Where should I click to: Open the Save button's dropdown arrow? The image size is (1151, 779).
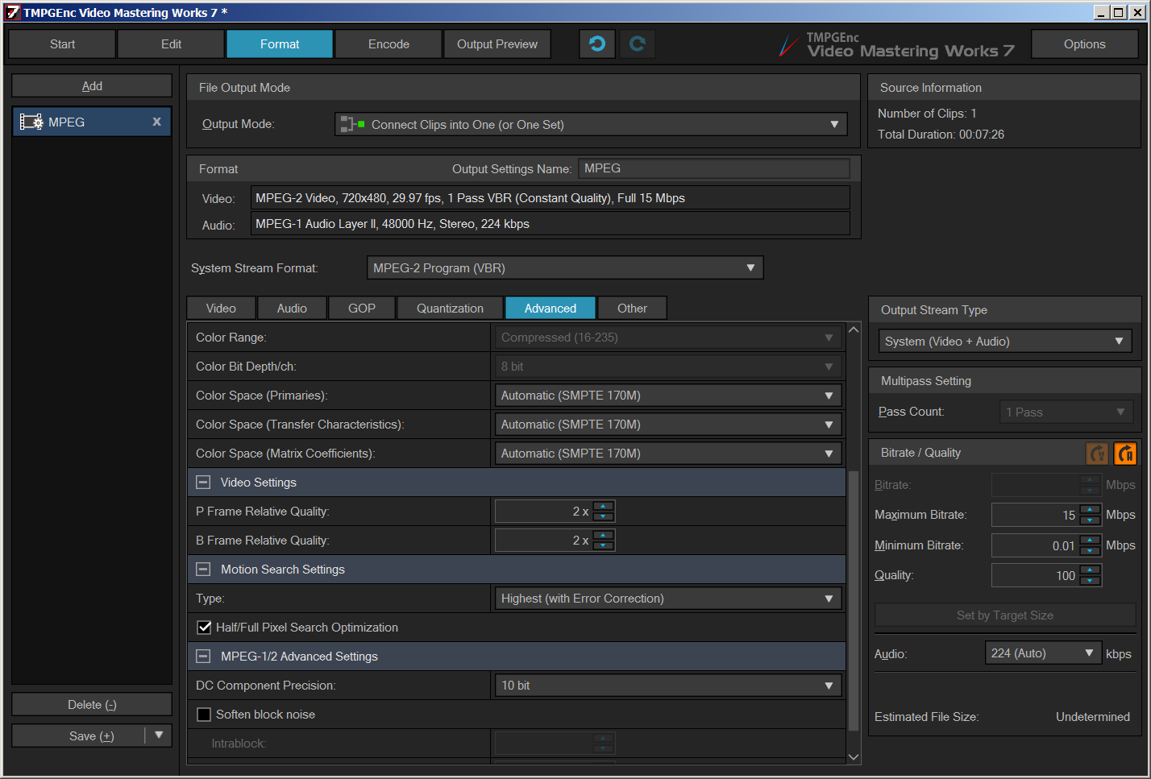point(159,735)
